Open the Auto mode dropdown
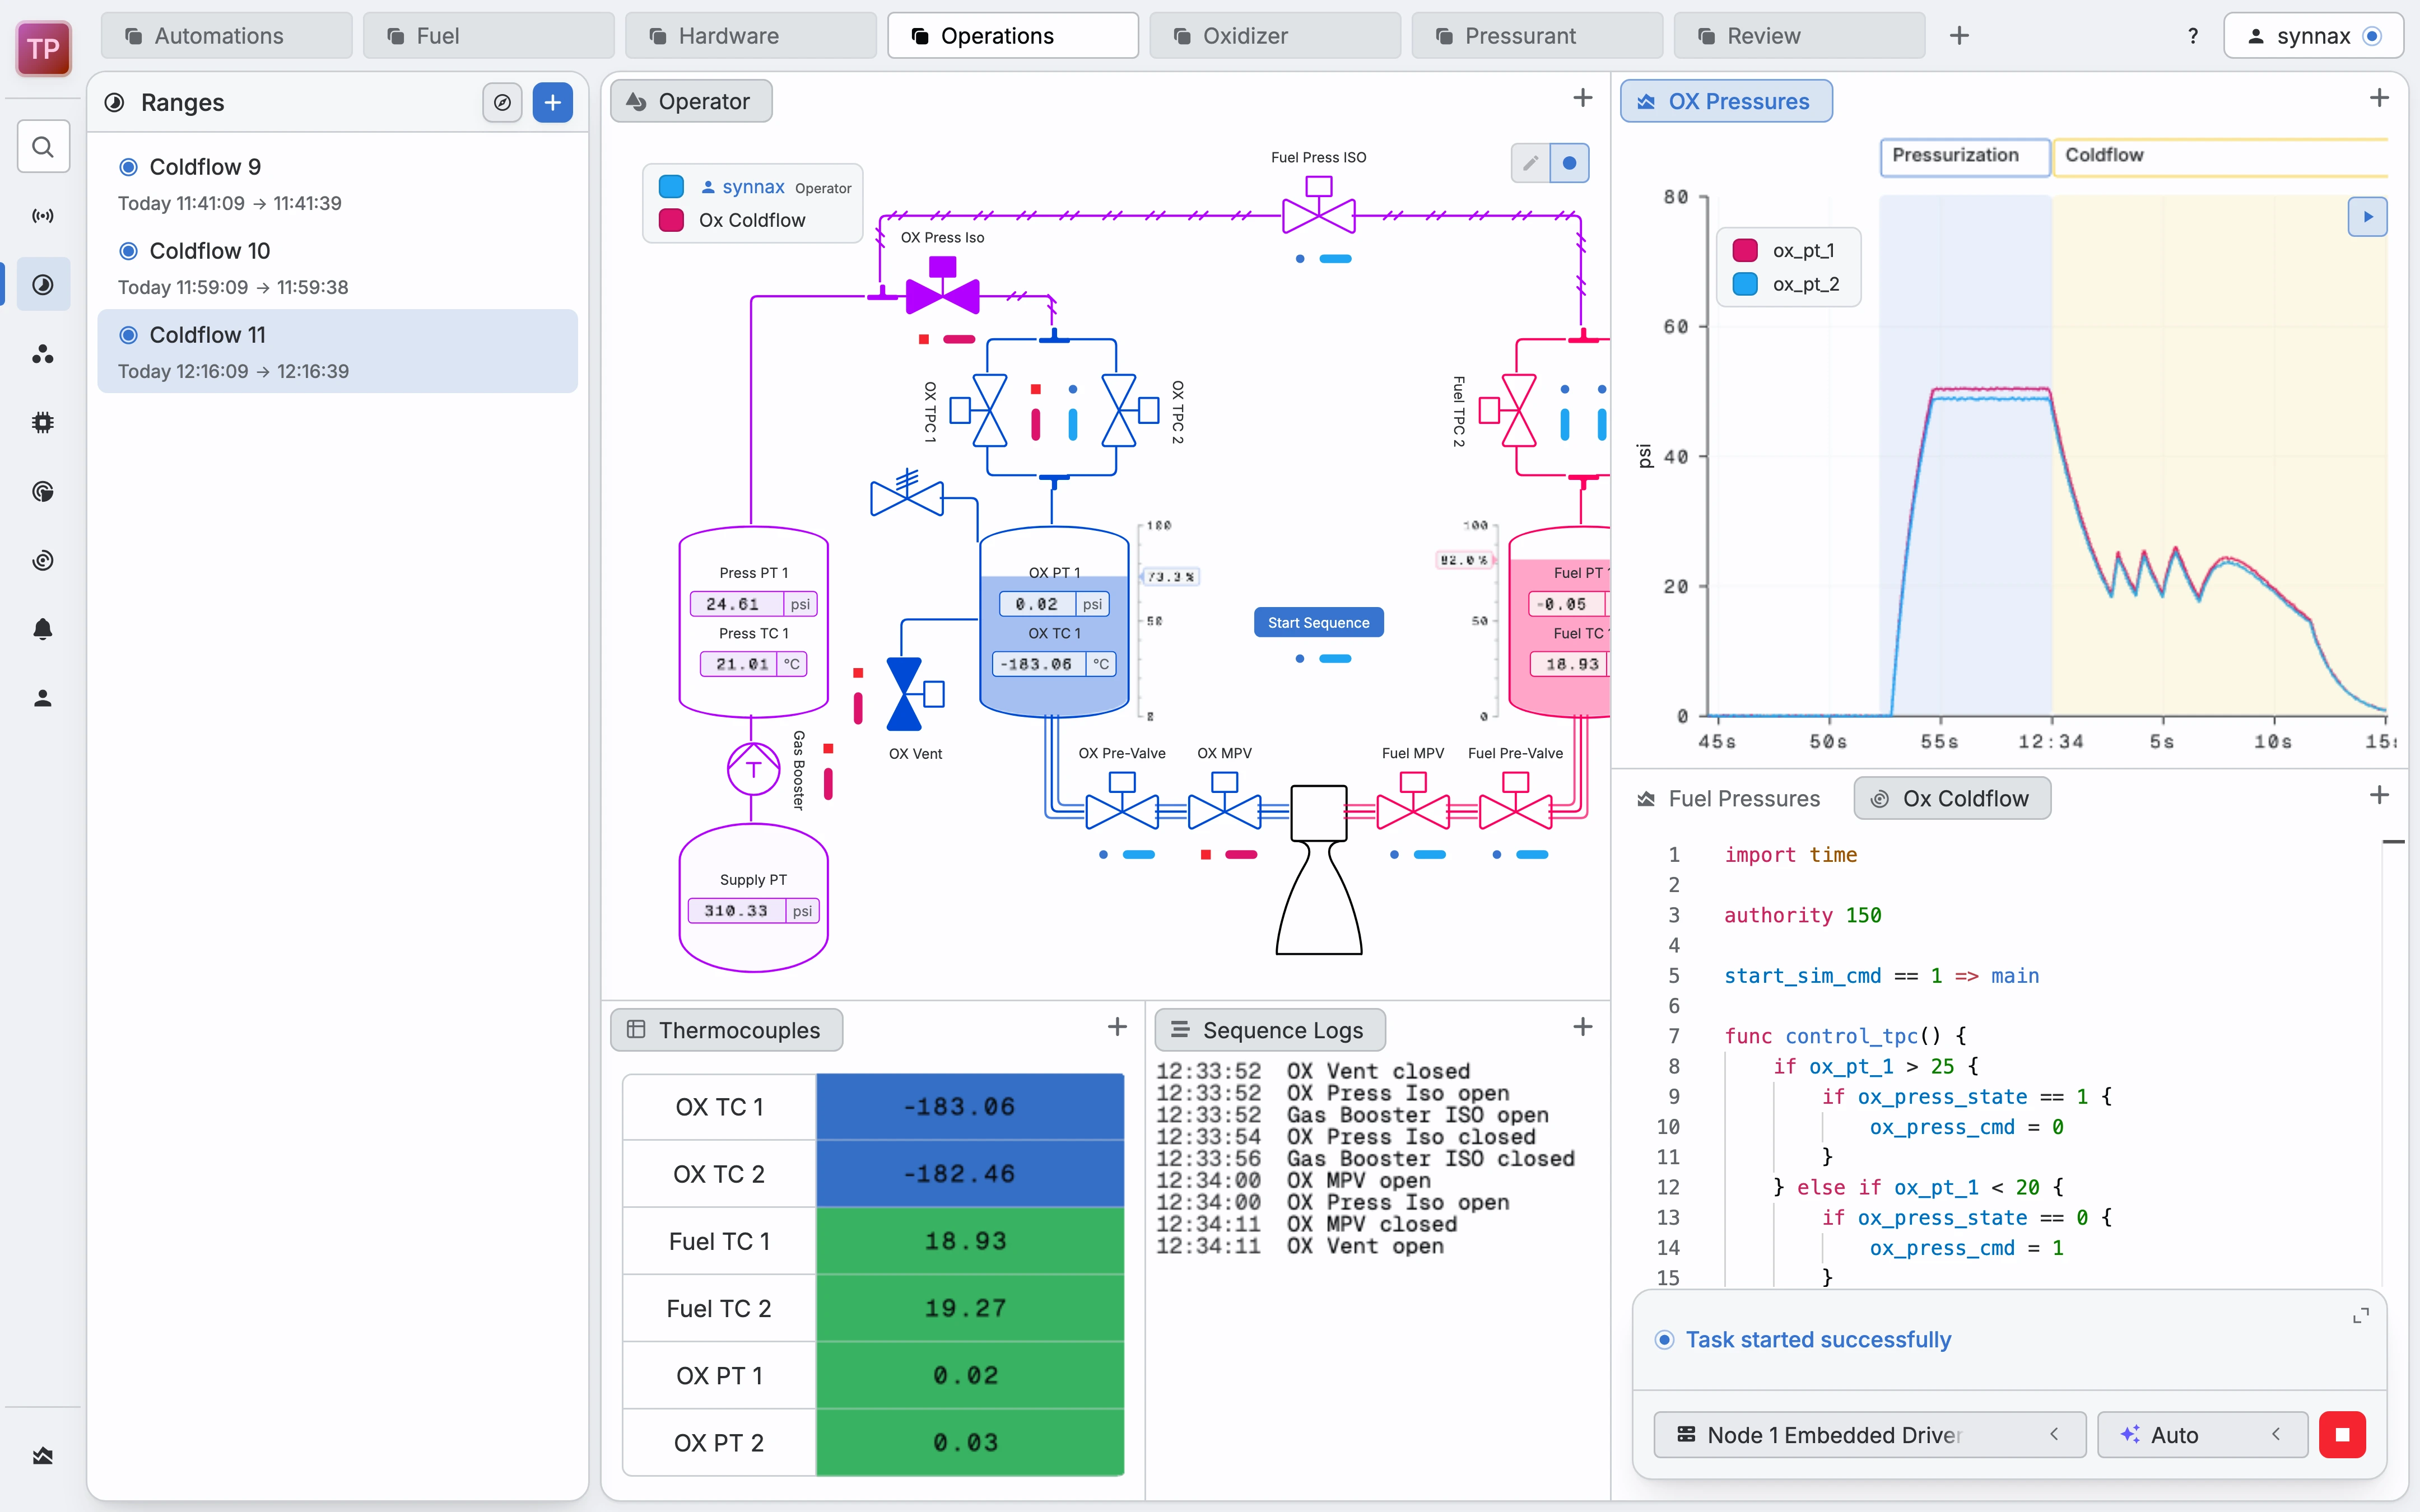The image size is (2420, 1512). pos(2201,1434)
